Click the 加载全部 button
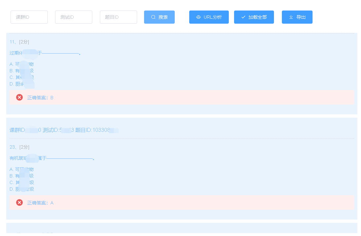 point(254,17)
